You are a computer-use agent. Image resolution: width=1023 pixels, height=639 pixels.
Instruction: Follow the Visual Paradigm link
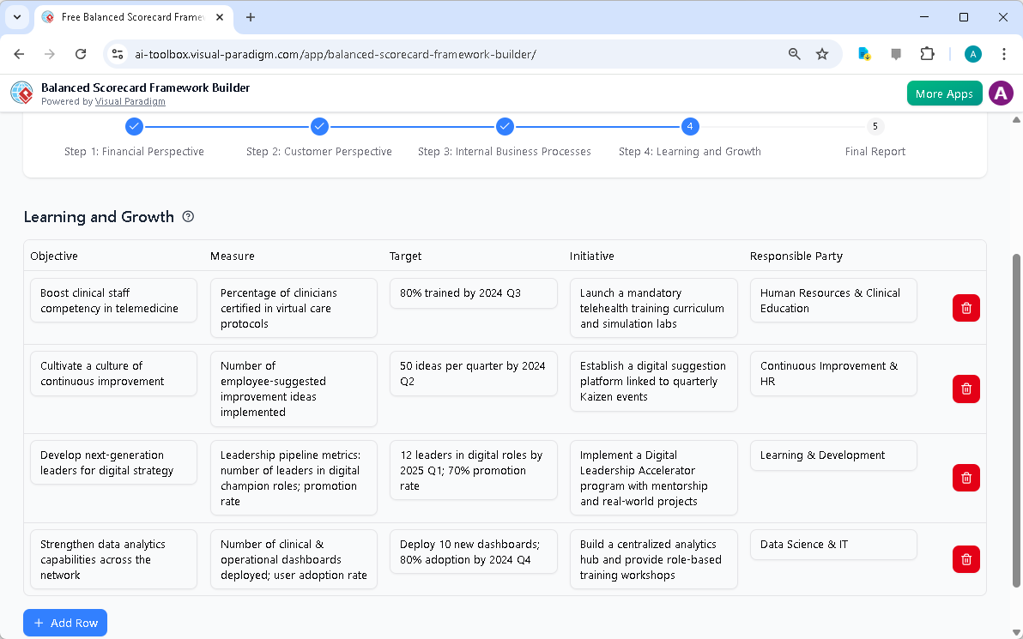point(130,101)
